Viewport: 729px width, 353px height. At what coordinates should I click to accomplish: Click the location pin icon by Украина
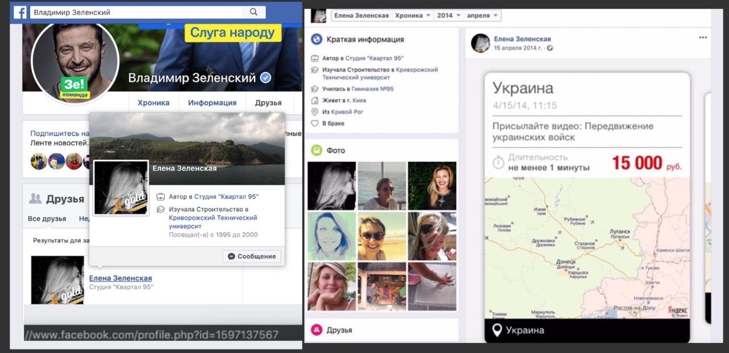[x=498, y=330]
